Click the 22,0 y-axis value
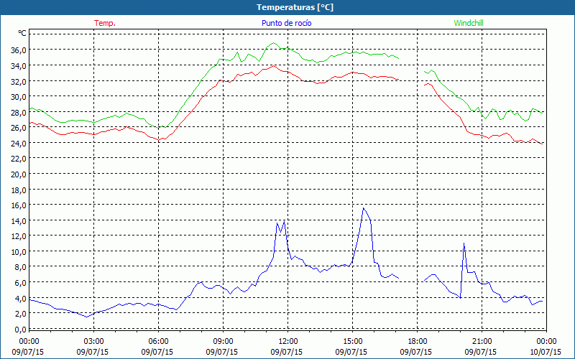This screenshot has width=575, height=359. [x=18, y=159]
